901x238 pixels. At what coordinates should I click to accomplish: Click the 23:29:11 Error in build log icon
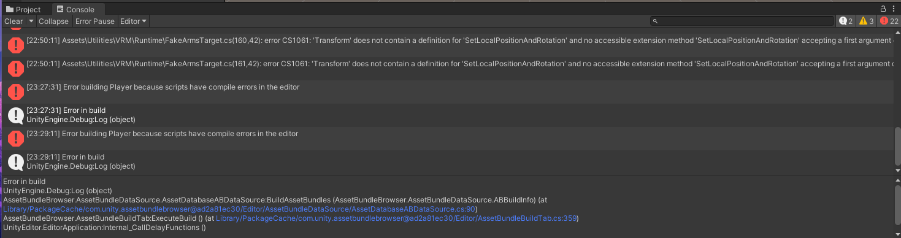click(15, 161)
